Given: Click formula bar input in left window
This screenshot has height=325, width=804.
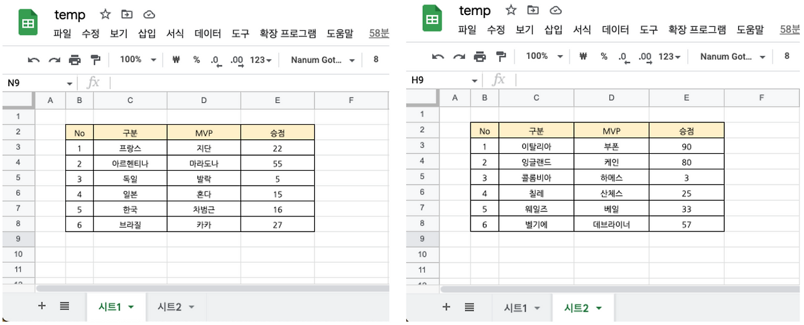Looking at the screenshot, I should 250,83.
